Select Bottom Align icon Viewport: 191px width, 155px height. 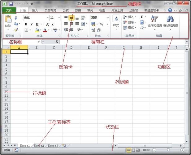[x=77, y=19]
